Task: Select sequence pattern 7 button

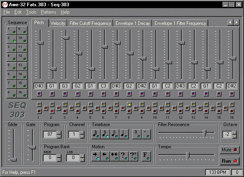Action: (x=12, y=85)
